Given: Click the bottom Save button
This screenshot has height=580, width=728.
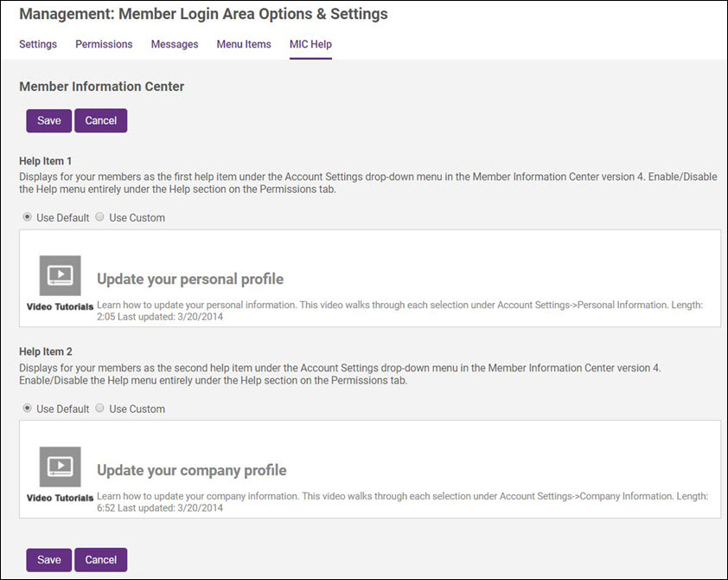Looking at the screenshot, I should (x=48, y=559).
